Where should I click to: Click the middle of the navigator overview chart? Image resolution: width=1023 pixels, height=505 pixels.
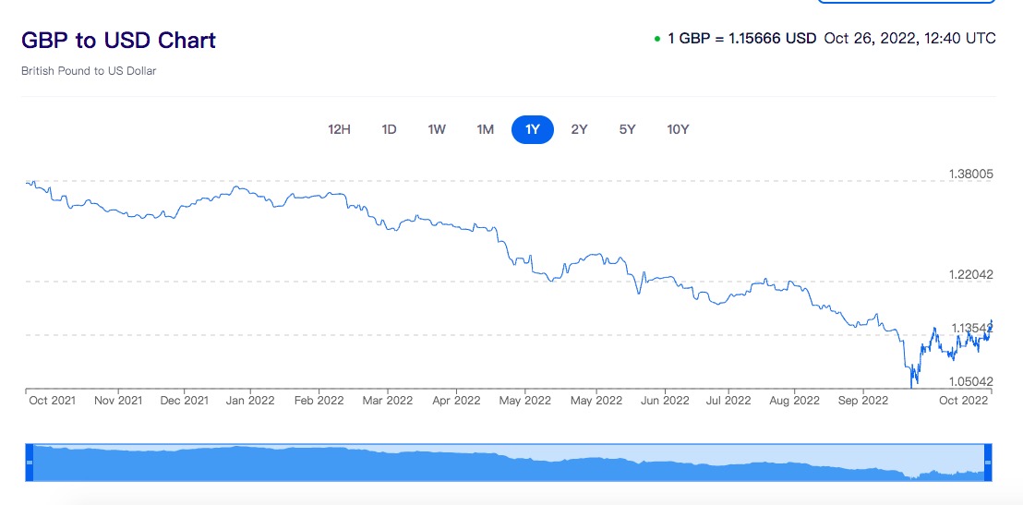point(508,462)
